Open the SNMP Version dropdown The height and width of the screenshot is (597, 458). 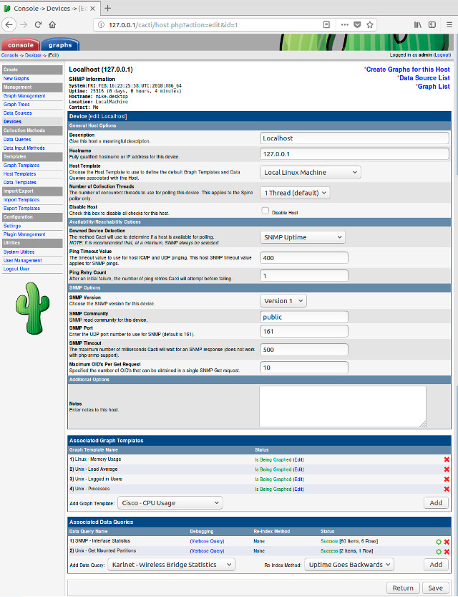(283, 301)
